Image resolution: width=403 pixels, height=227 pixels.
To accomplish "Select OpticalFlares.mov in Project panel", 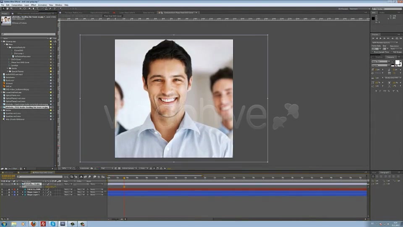I will [x=13, y=95].
